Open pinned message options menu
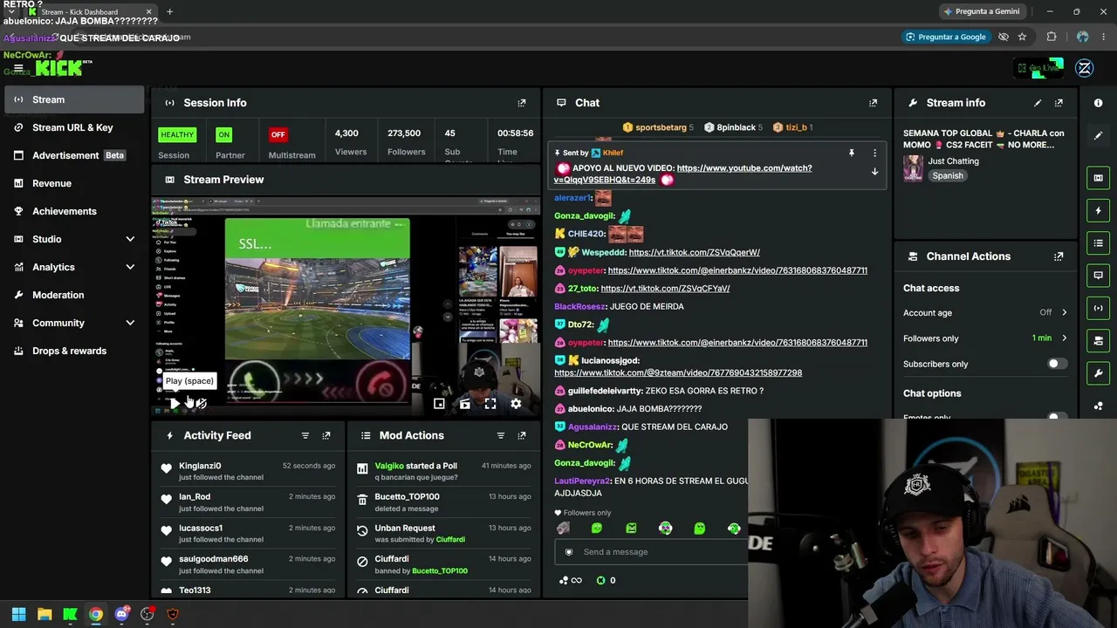The height and width of the screenshot is (628, 1117). coord(874,154)
